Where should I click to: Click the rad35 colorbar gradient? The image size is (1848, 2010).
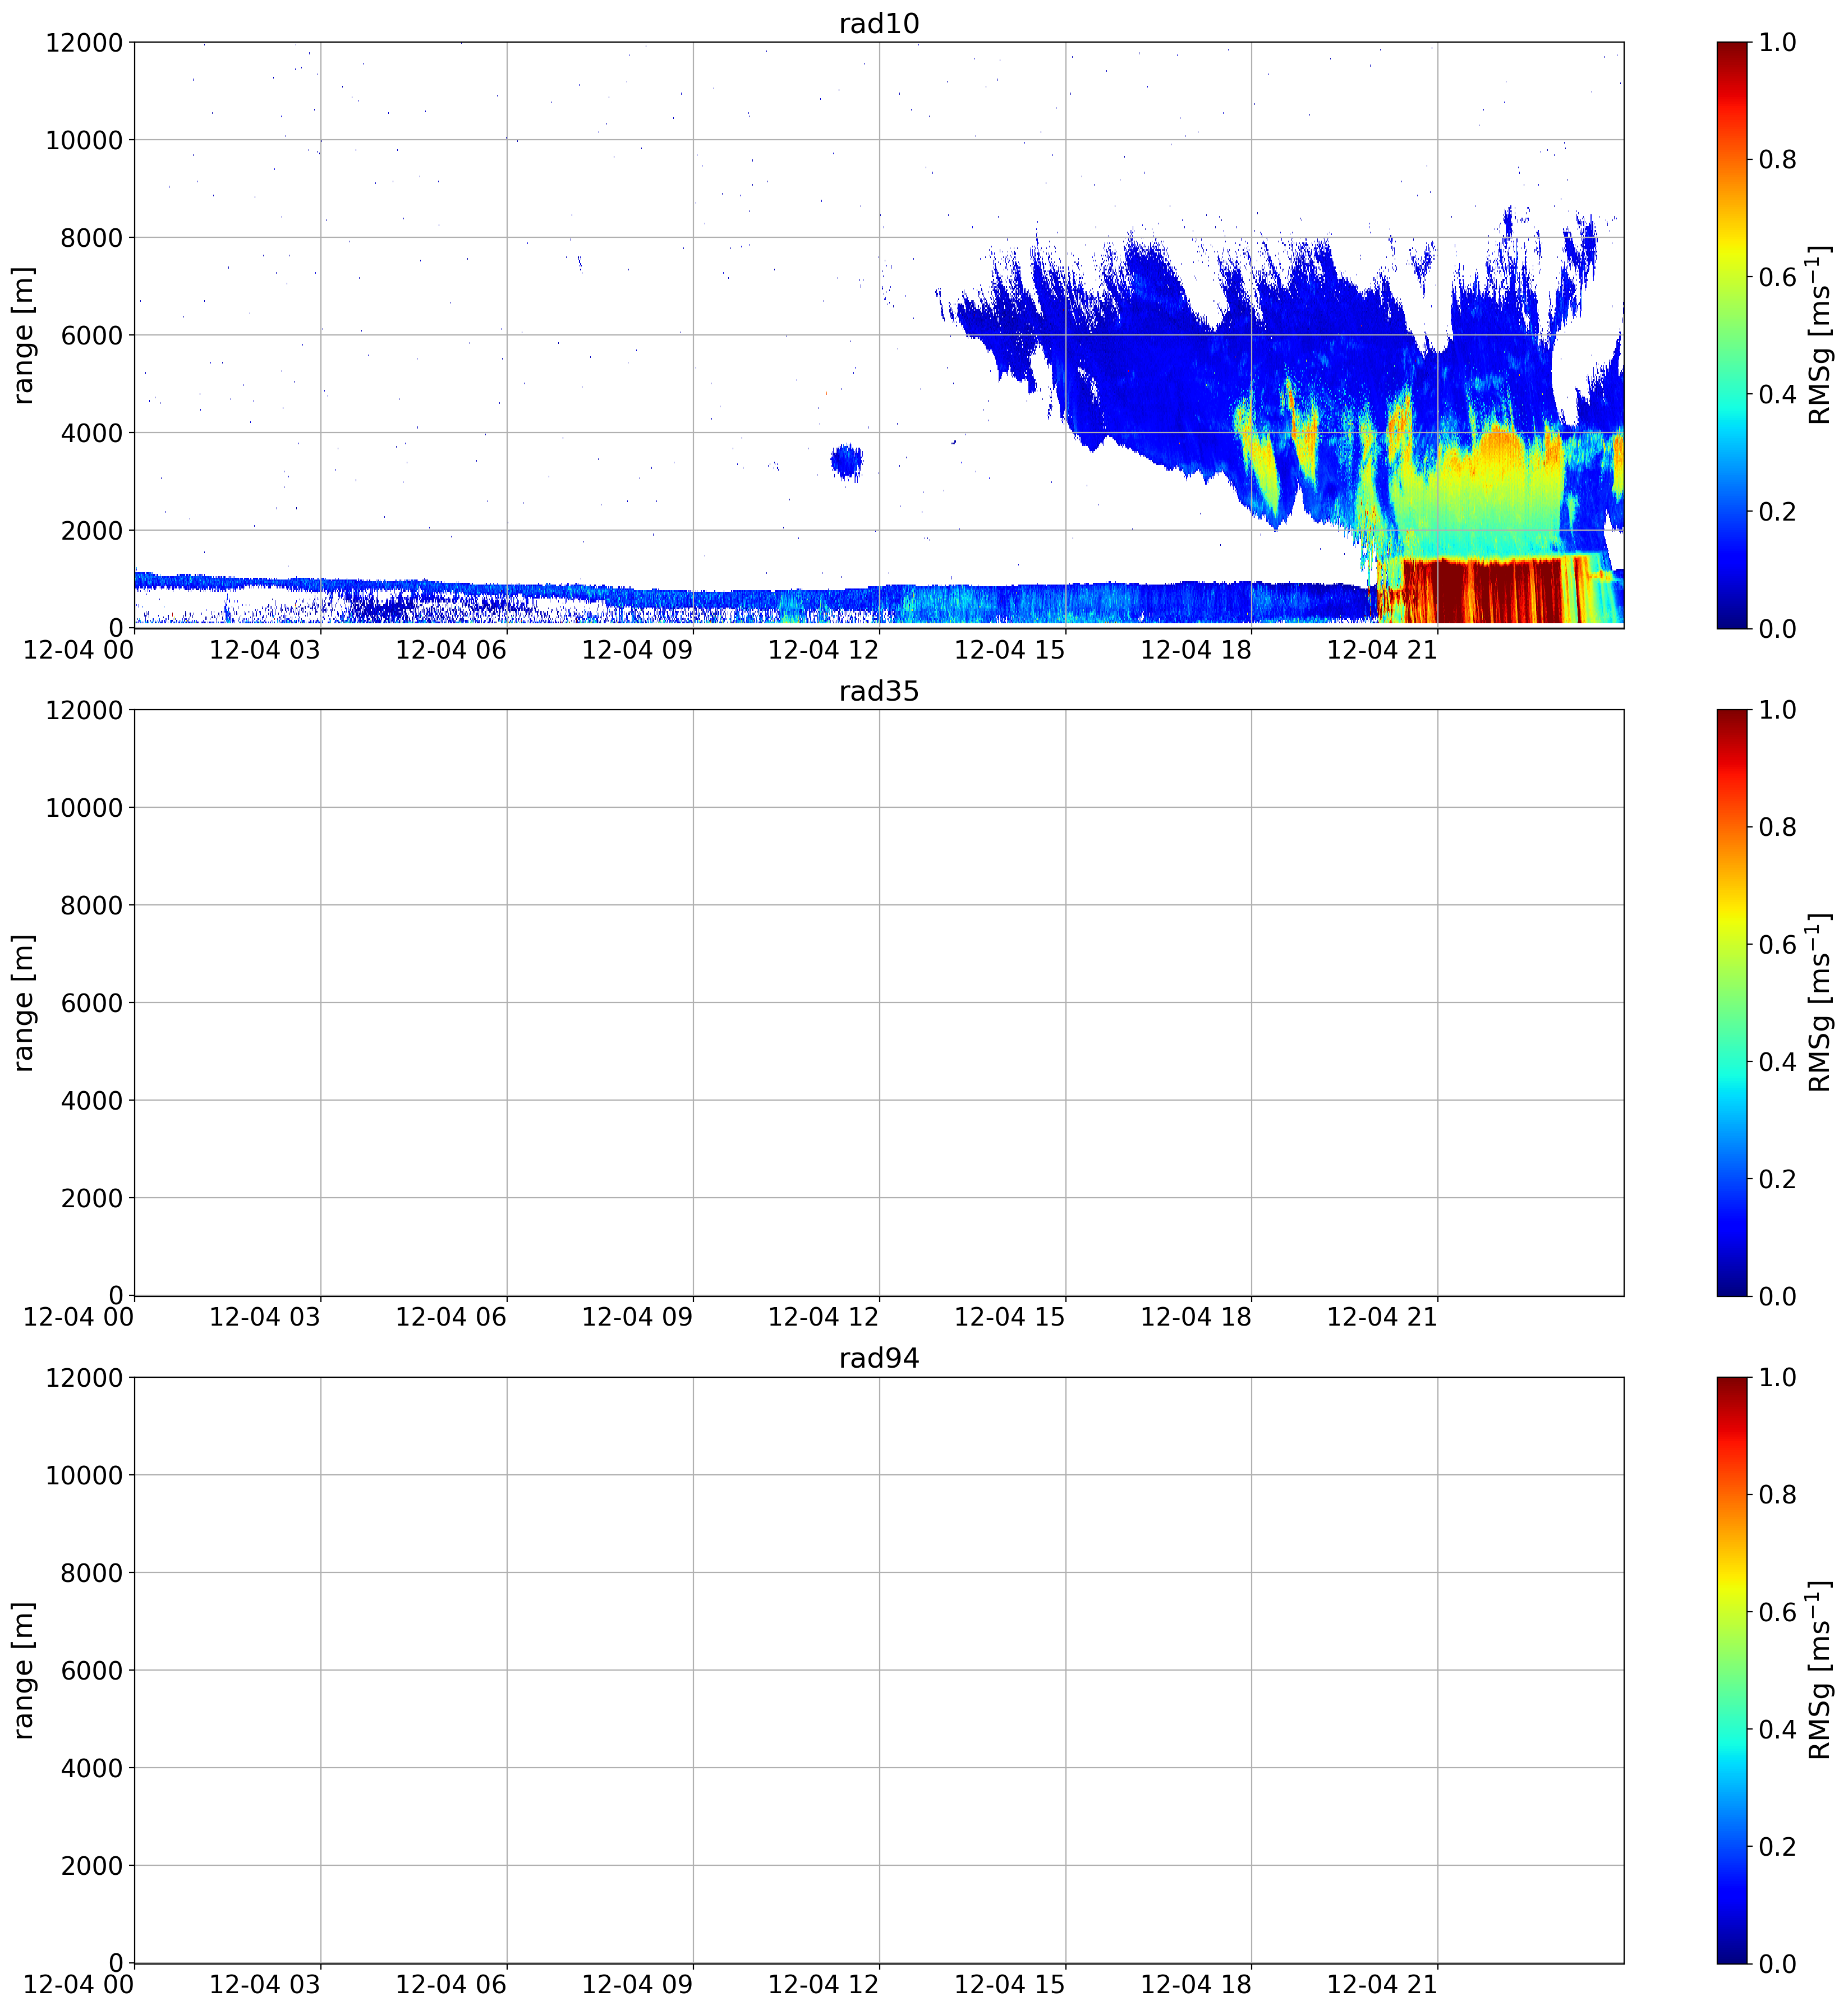pos(1732,1002)
